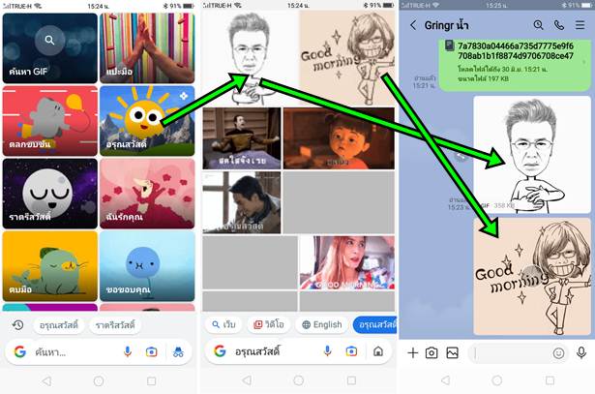
Task: Open the sent Good morning GIF in chat
Action: click(x=532, y=277)
